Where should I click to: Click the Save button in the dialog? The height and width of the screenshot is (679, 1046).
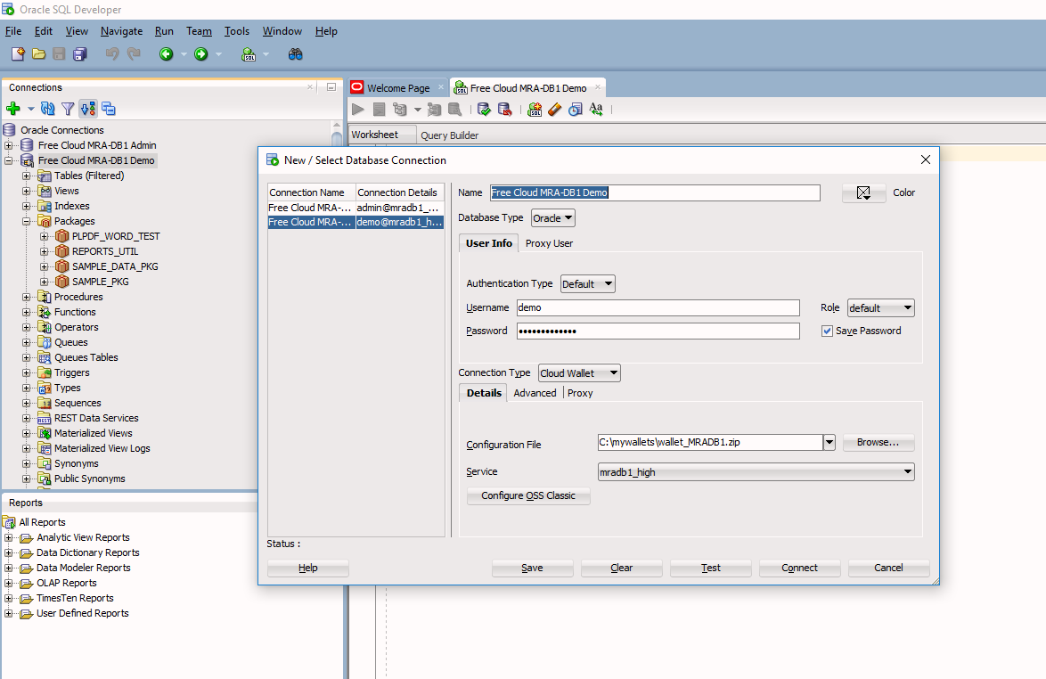click(x=532, y=568)
